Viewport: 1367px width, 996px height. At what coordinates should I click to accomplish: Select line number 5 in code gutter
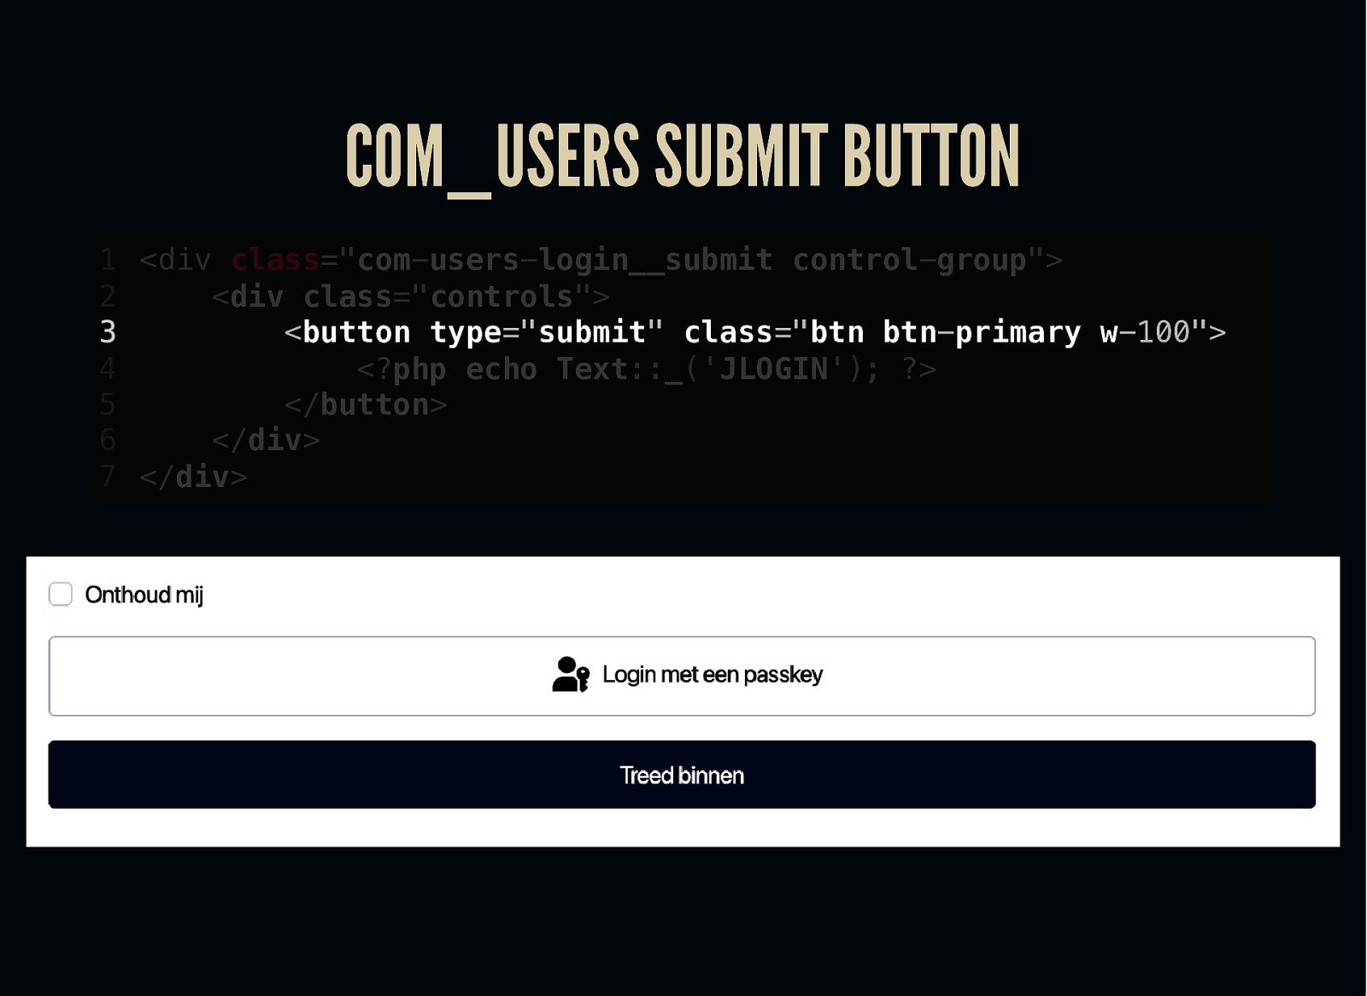tap(108, 405)
